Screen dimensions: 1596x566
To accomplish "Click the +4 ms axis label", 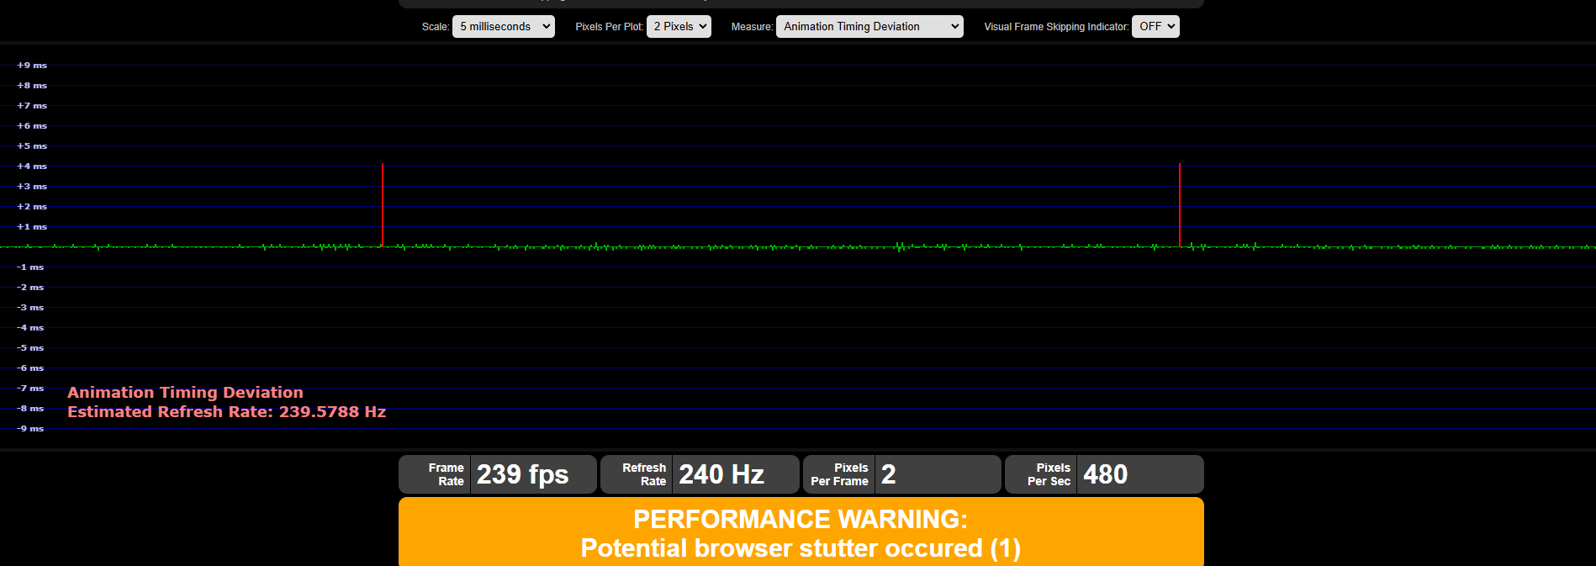I will (x=32, y=167).
